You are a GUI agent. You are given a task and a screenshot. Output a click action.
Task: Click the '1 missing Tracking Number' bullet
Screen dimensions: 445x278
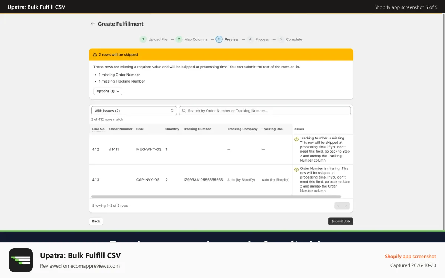[x=122, y=82]
